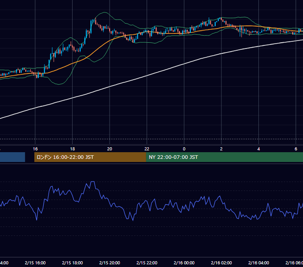Viewport: 303px width, 267px height.
Task: Click the 2/15 22:00 date label
Action: pos(147,263)
